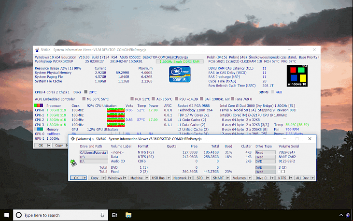Expand the USB Bus dropdown arrow
The width and height of the screenshot is (353, 221).
pos(168,178)
